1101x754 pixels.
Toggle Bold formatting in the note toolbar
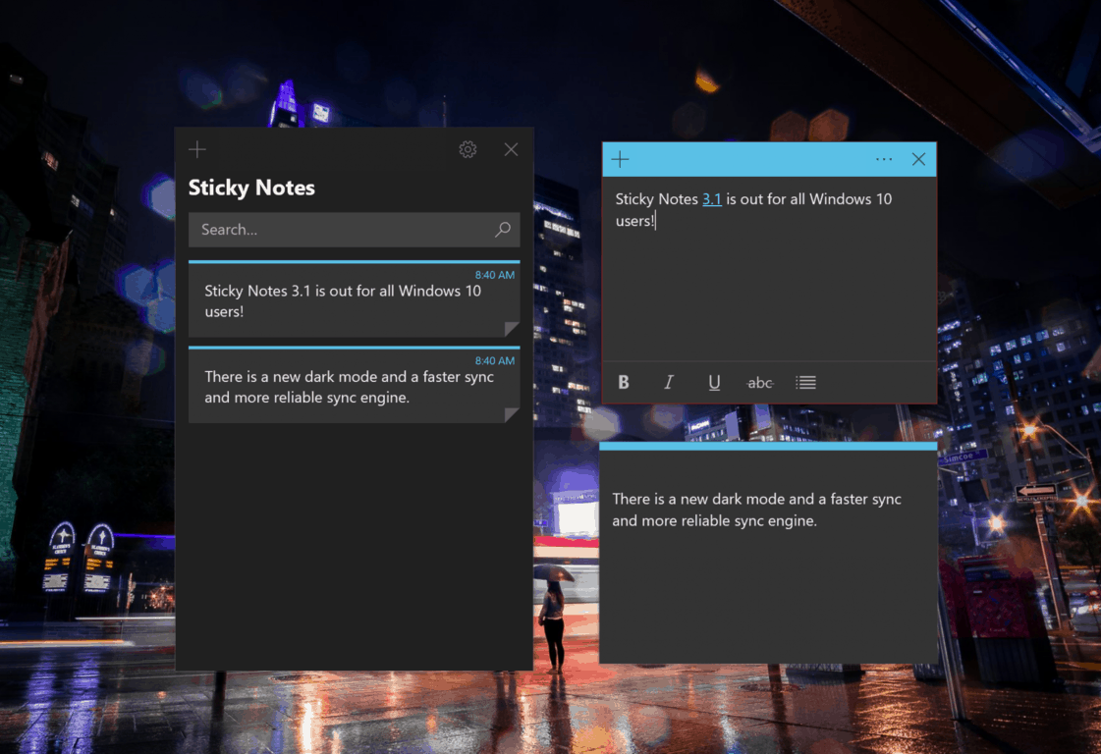(x=624, y=383)
